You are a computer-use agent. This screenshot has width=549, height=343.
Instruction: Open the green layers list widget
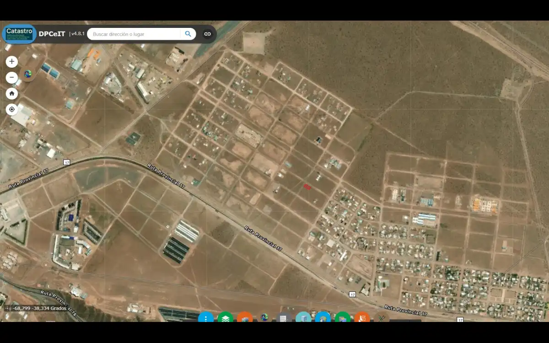[225, 317]
